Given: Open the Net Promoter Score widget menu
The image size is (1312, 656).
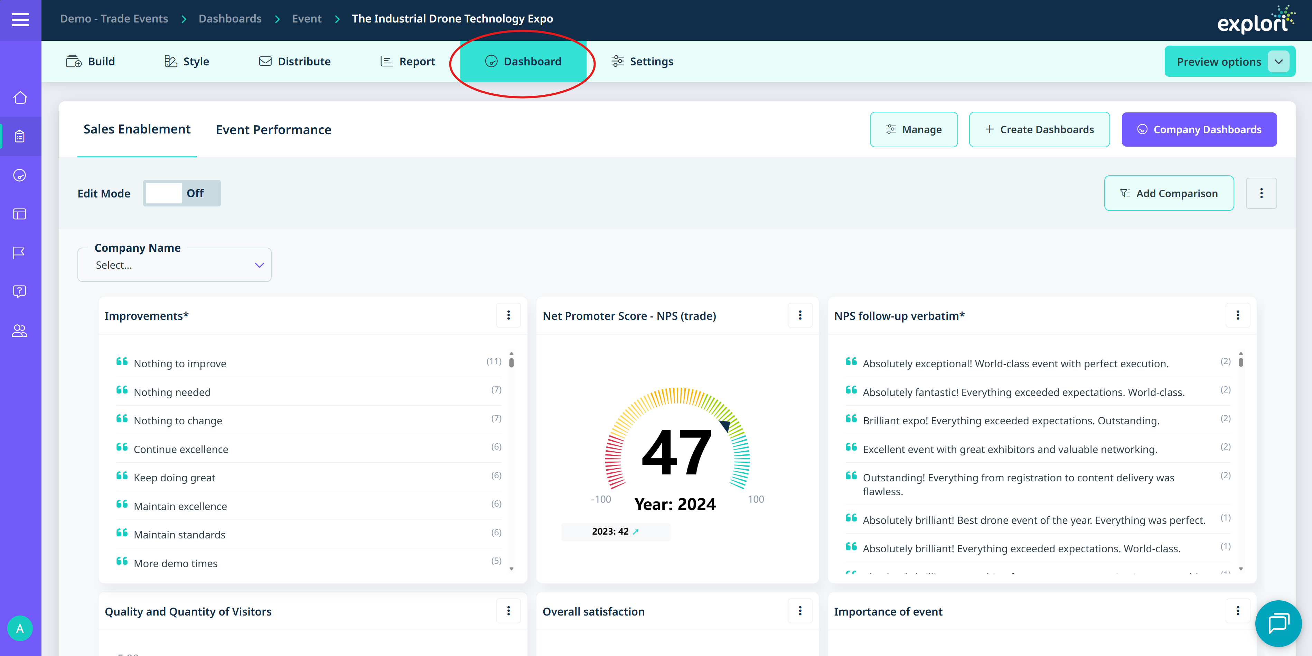Looking at the screenshot, I should [x=800, y=315].
